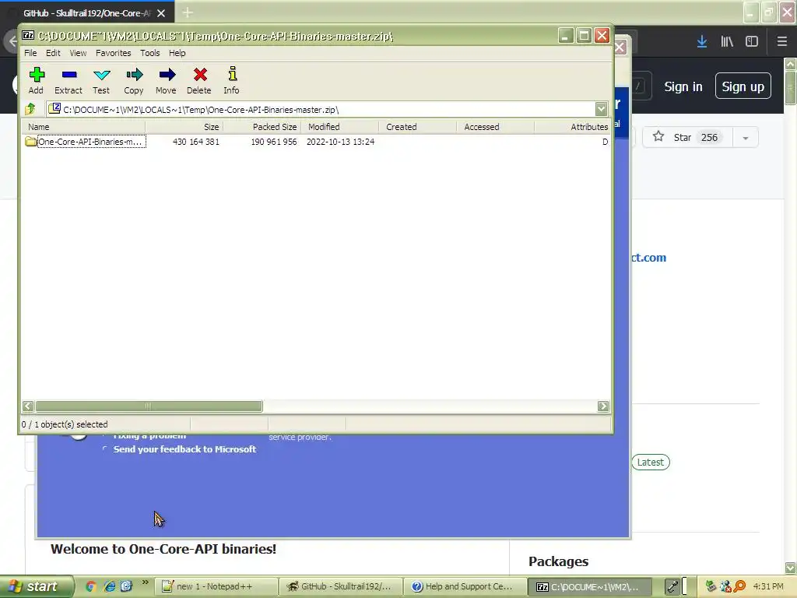Click the browser page's scroll up arrow
Image resolution: width=797 pixels, height=598 pixels.
click(x=791, y=64)
